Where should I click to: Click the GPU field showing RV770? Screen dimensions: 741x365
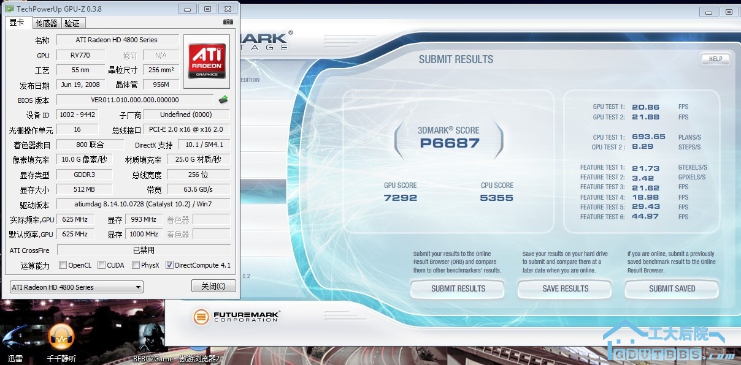click(80, 55)
